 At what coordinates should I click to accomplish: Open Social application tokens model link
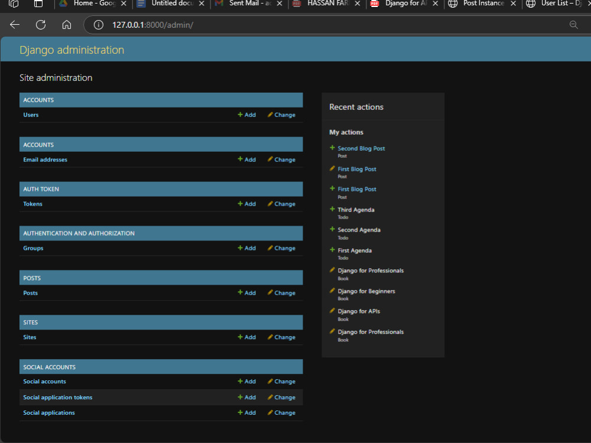[58, 398]
